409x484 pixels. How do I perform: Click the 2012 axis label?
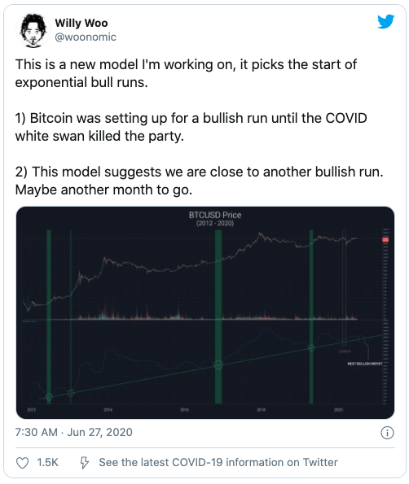(32, 410)
